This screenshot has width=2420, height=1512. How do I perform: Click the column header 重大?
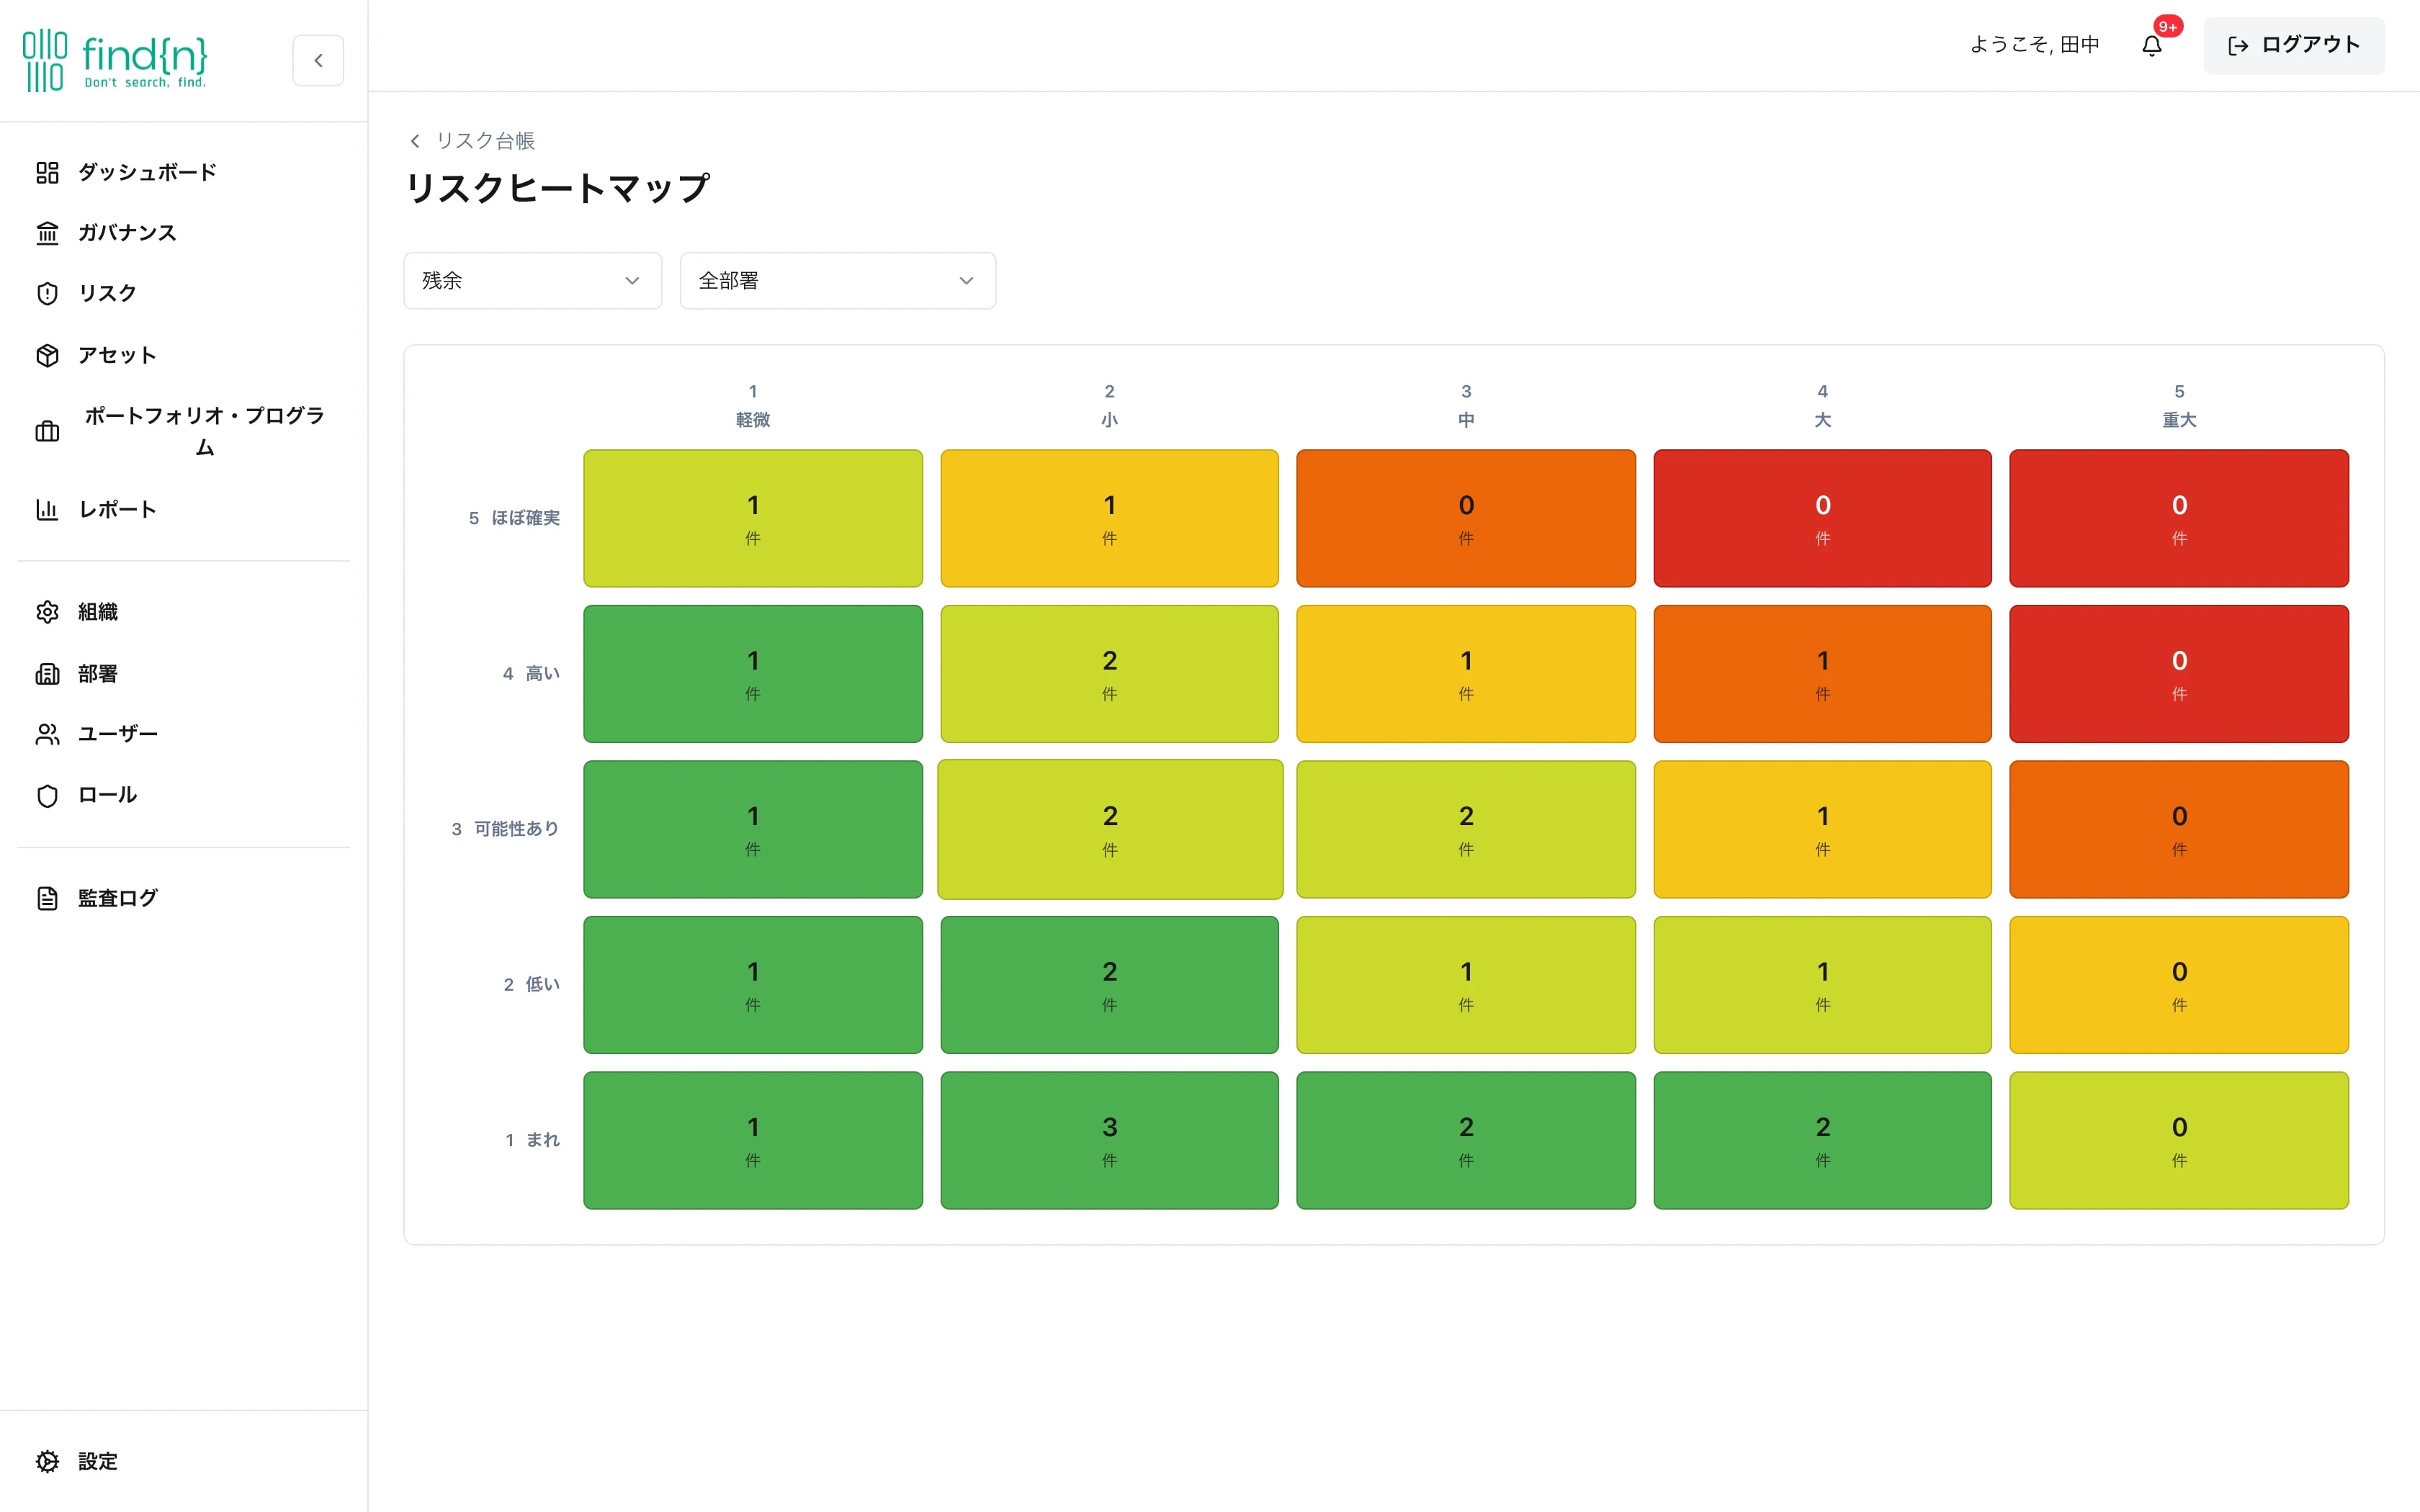coord(2179,420)
